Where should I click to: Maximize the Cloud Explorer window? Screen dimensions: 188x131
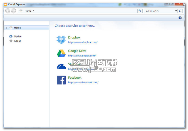pyautogui.click(x=172, y=4)
